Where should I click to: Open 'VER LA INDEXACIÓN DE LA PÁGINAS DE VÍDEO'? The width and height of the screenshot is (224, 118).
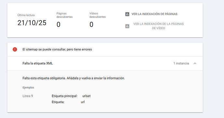[x=158, y=26]
